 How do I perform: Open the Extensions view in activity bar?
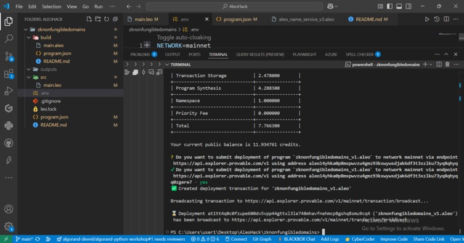coord(9,74)
